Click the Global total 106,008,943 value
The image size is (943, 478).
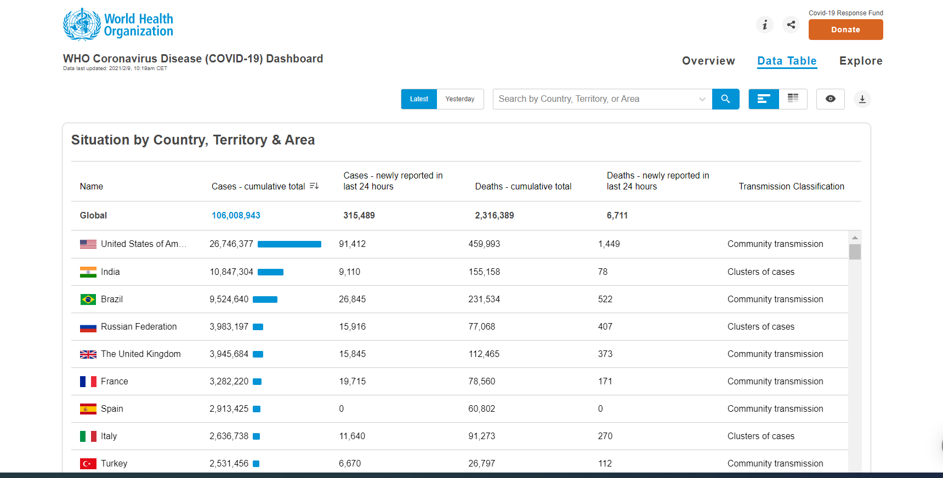click(x=236, y=215)
